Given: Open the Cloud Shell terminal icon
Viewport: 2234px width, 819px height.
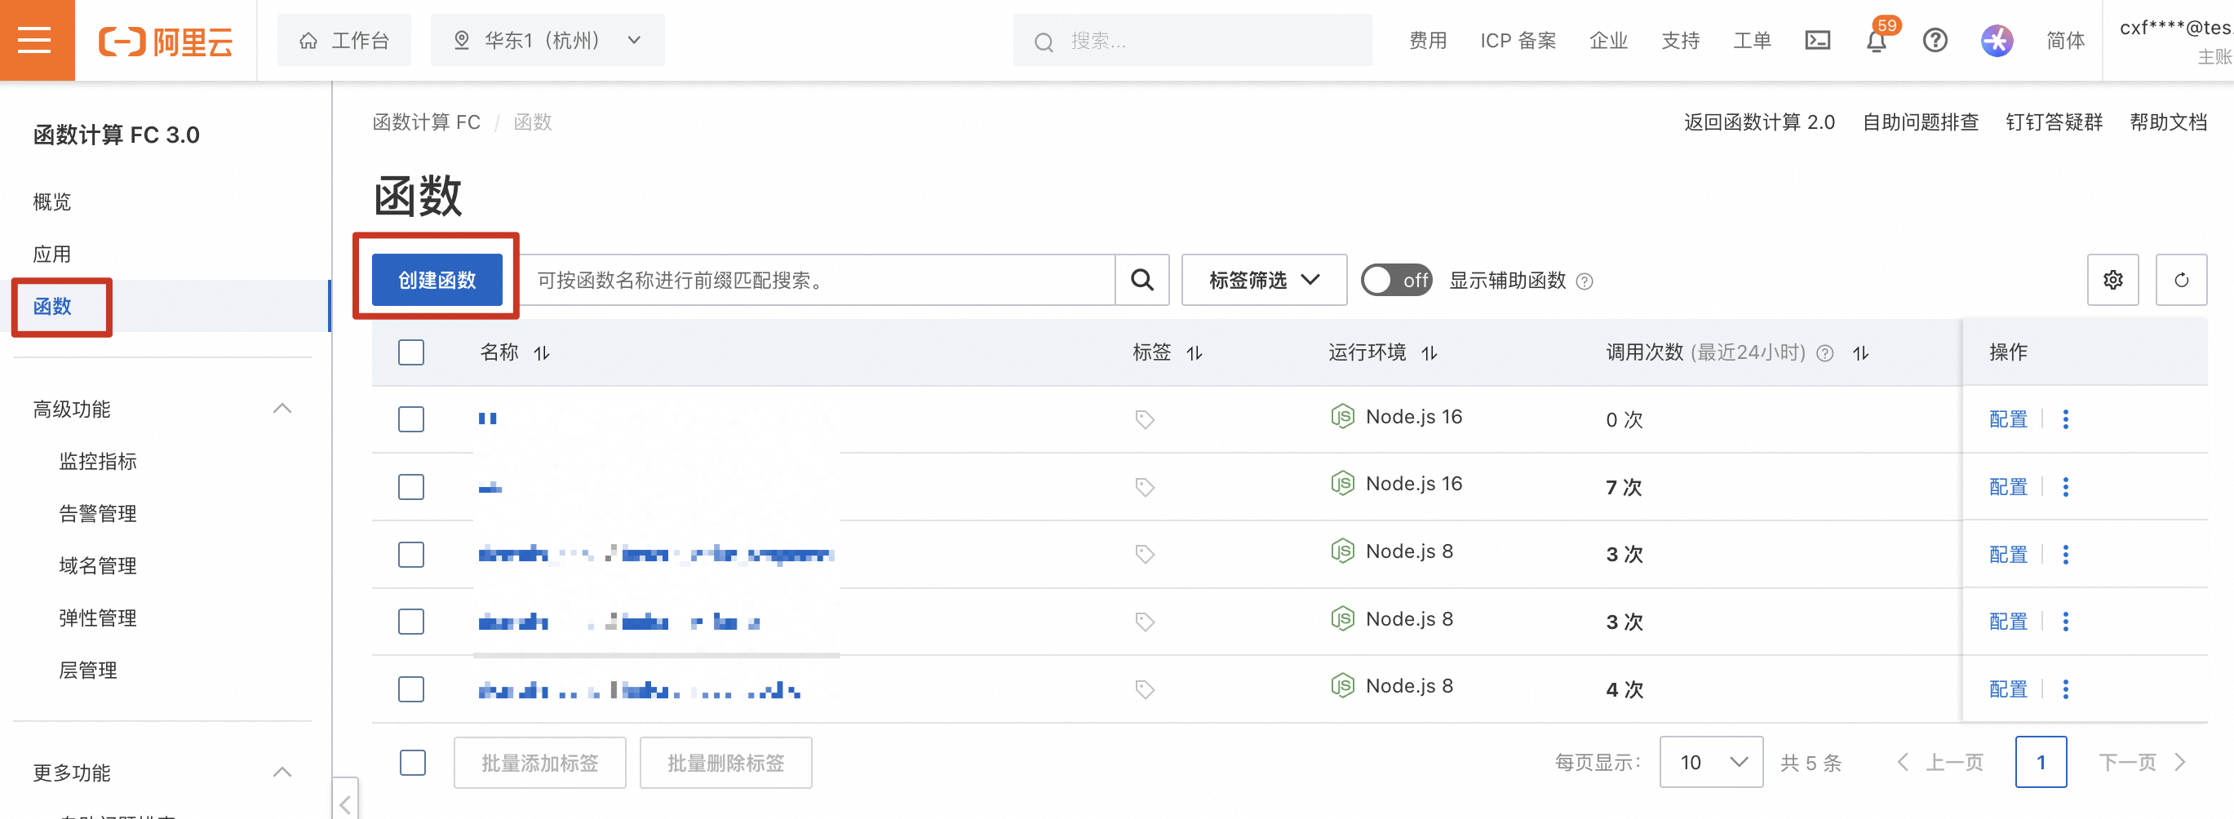Looking at the screenshot, I should [x=1817, y=41].
